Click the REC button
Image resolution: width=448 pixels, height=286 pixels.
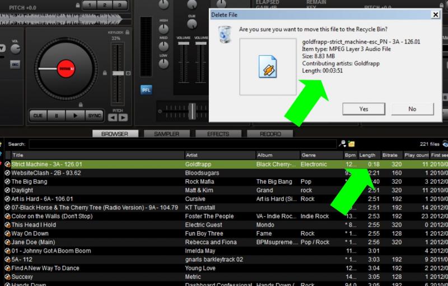15,65
